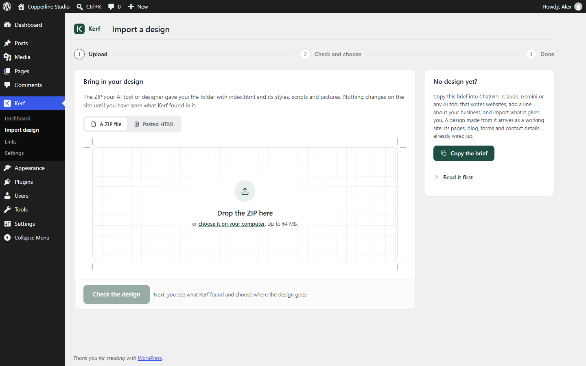Open Alex's user avatar

[x=578, y=7]
